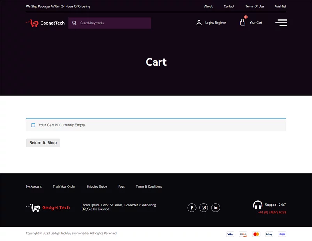
Task: Click the user account icon
Action: pyautogui.click(x=199, y=23)
